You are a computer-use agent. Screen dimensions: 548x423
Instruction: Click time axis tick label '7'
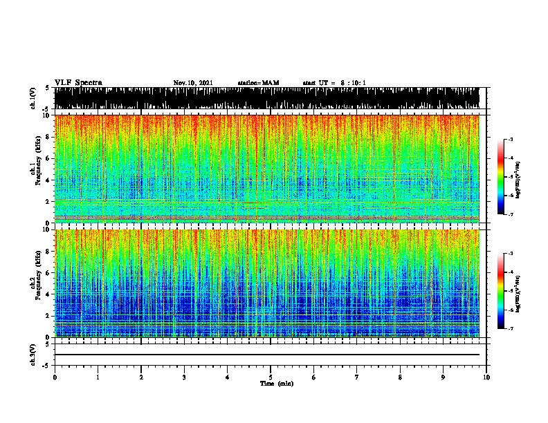pyautogui.click(x=357, y=377)
